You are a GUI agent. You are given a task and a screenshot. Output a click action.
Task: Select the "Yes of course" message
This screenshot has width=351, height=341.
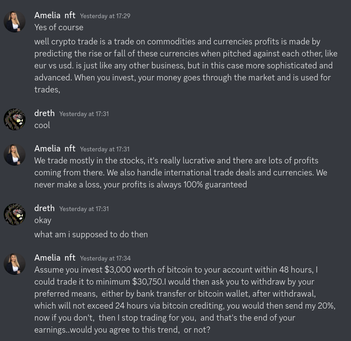(x=59, y=28)
